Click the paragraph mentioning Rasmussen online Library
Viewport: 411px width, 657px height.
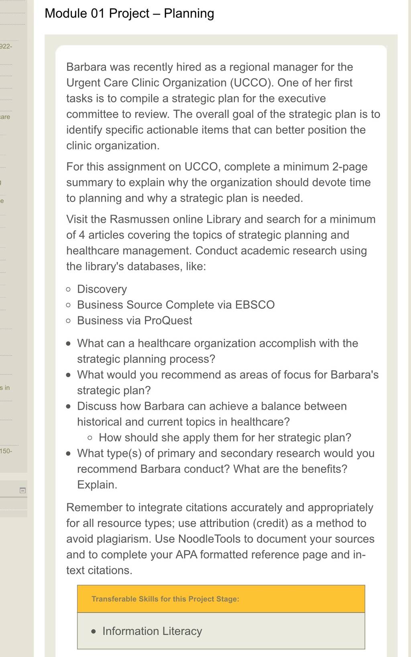point(221,243)
